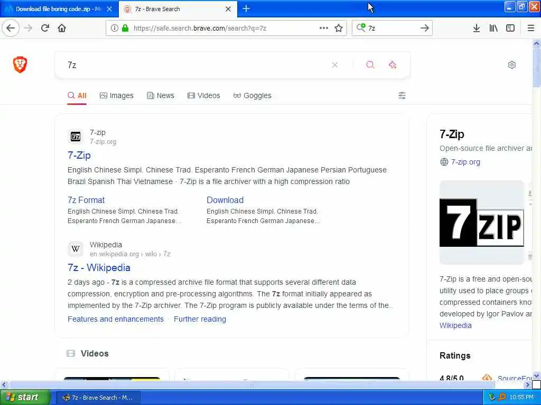
Task: Bookmark this page with the star
Action: click(x=339, y=28)
